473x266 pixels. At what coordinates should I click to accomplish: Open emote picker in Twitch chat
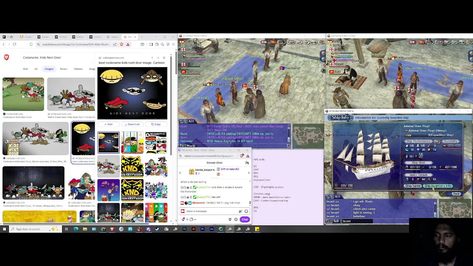pyautogui.click(x=246, y=211)
